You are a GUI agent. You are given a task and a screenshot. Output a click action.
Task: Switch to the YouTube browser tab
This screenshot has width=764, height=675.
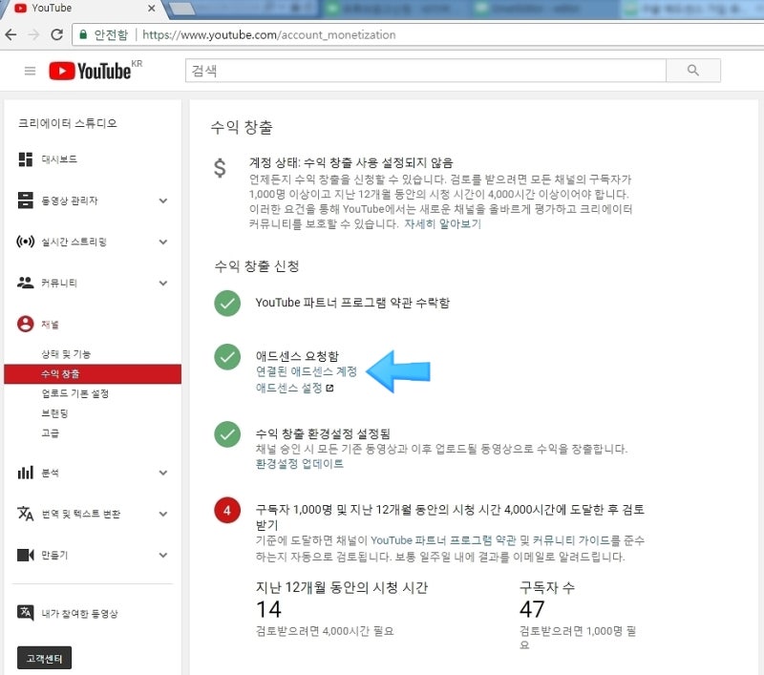[x=83, y=9]
